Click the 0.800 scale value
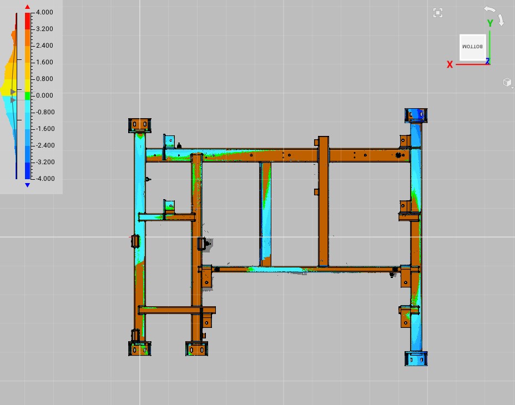This screenshot has height=405, width=515. pos(44,79)
